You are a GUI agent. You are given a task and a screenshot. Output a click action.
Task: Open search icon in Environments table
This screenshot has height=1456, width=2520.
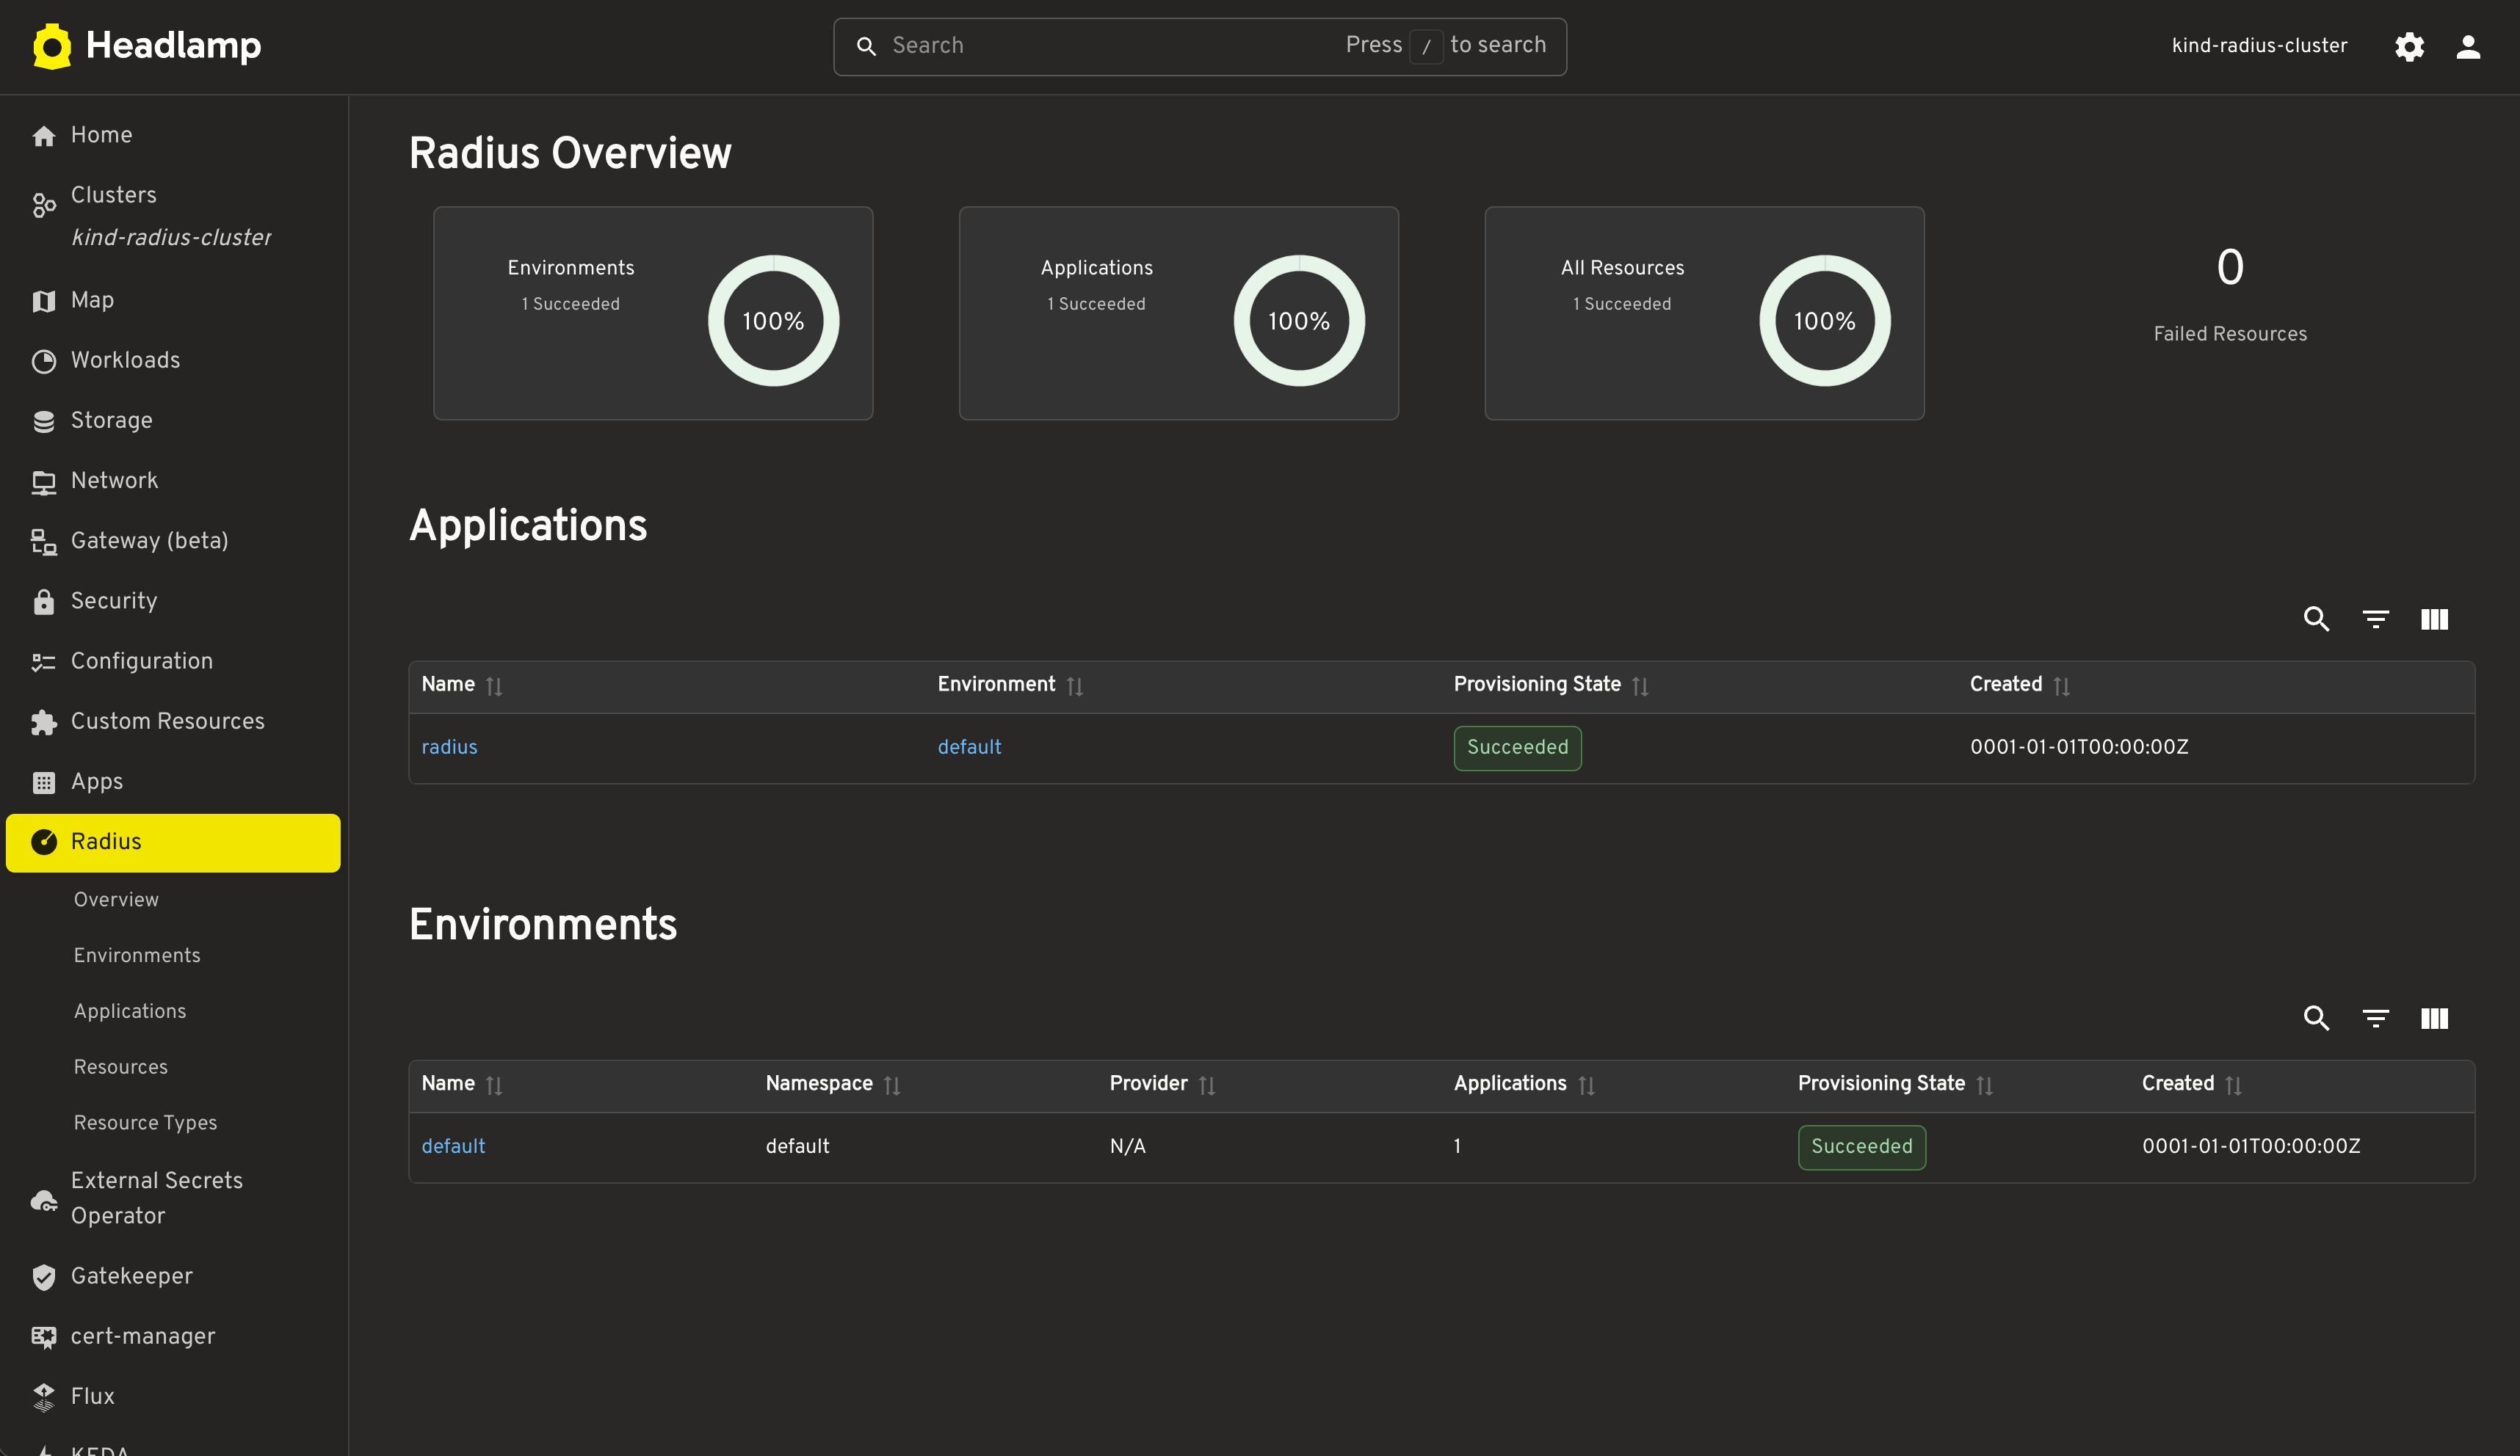point(2316,1017)
